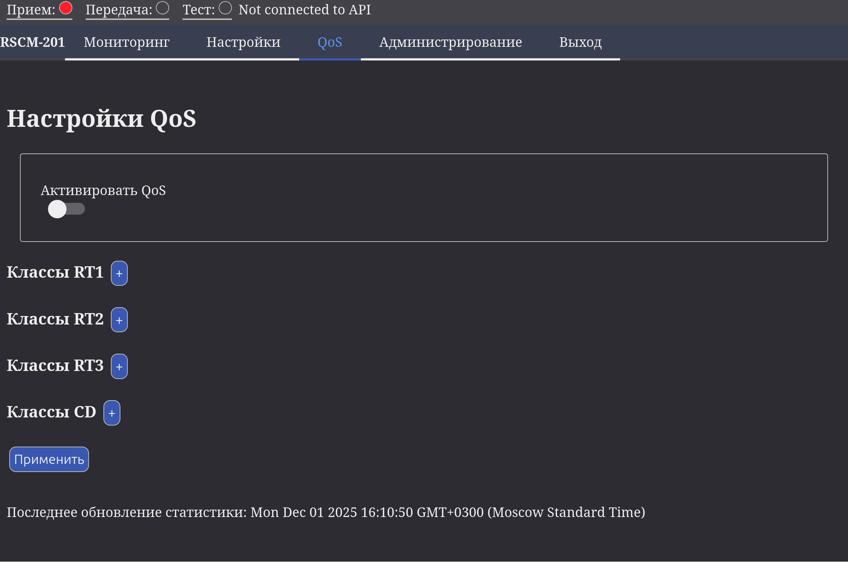Click the Not connected to API message
Viewport: 848px width, 562px height.
(x=305, y=10)
